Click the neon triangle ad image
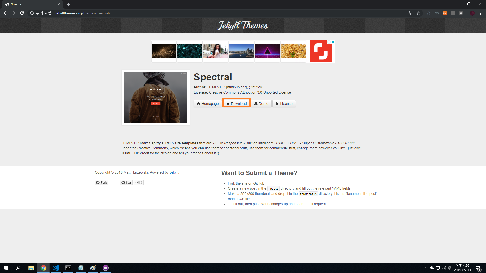The height and width of the screenshot is (273, 486). [x=267, y=51]
